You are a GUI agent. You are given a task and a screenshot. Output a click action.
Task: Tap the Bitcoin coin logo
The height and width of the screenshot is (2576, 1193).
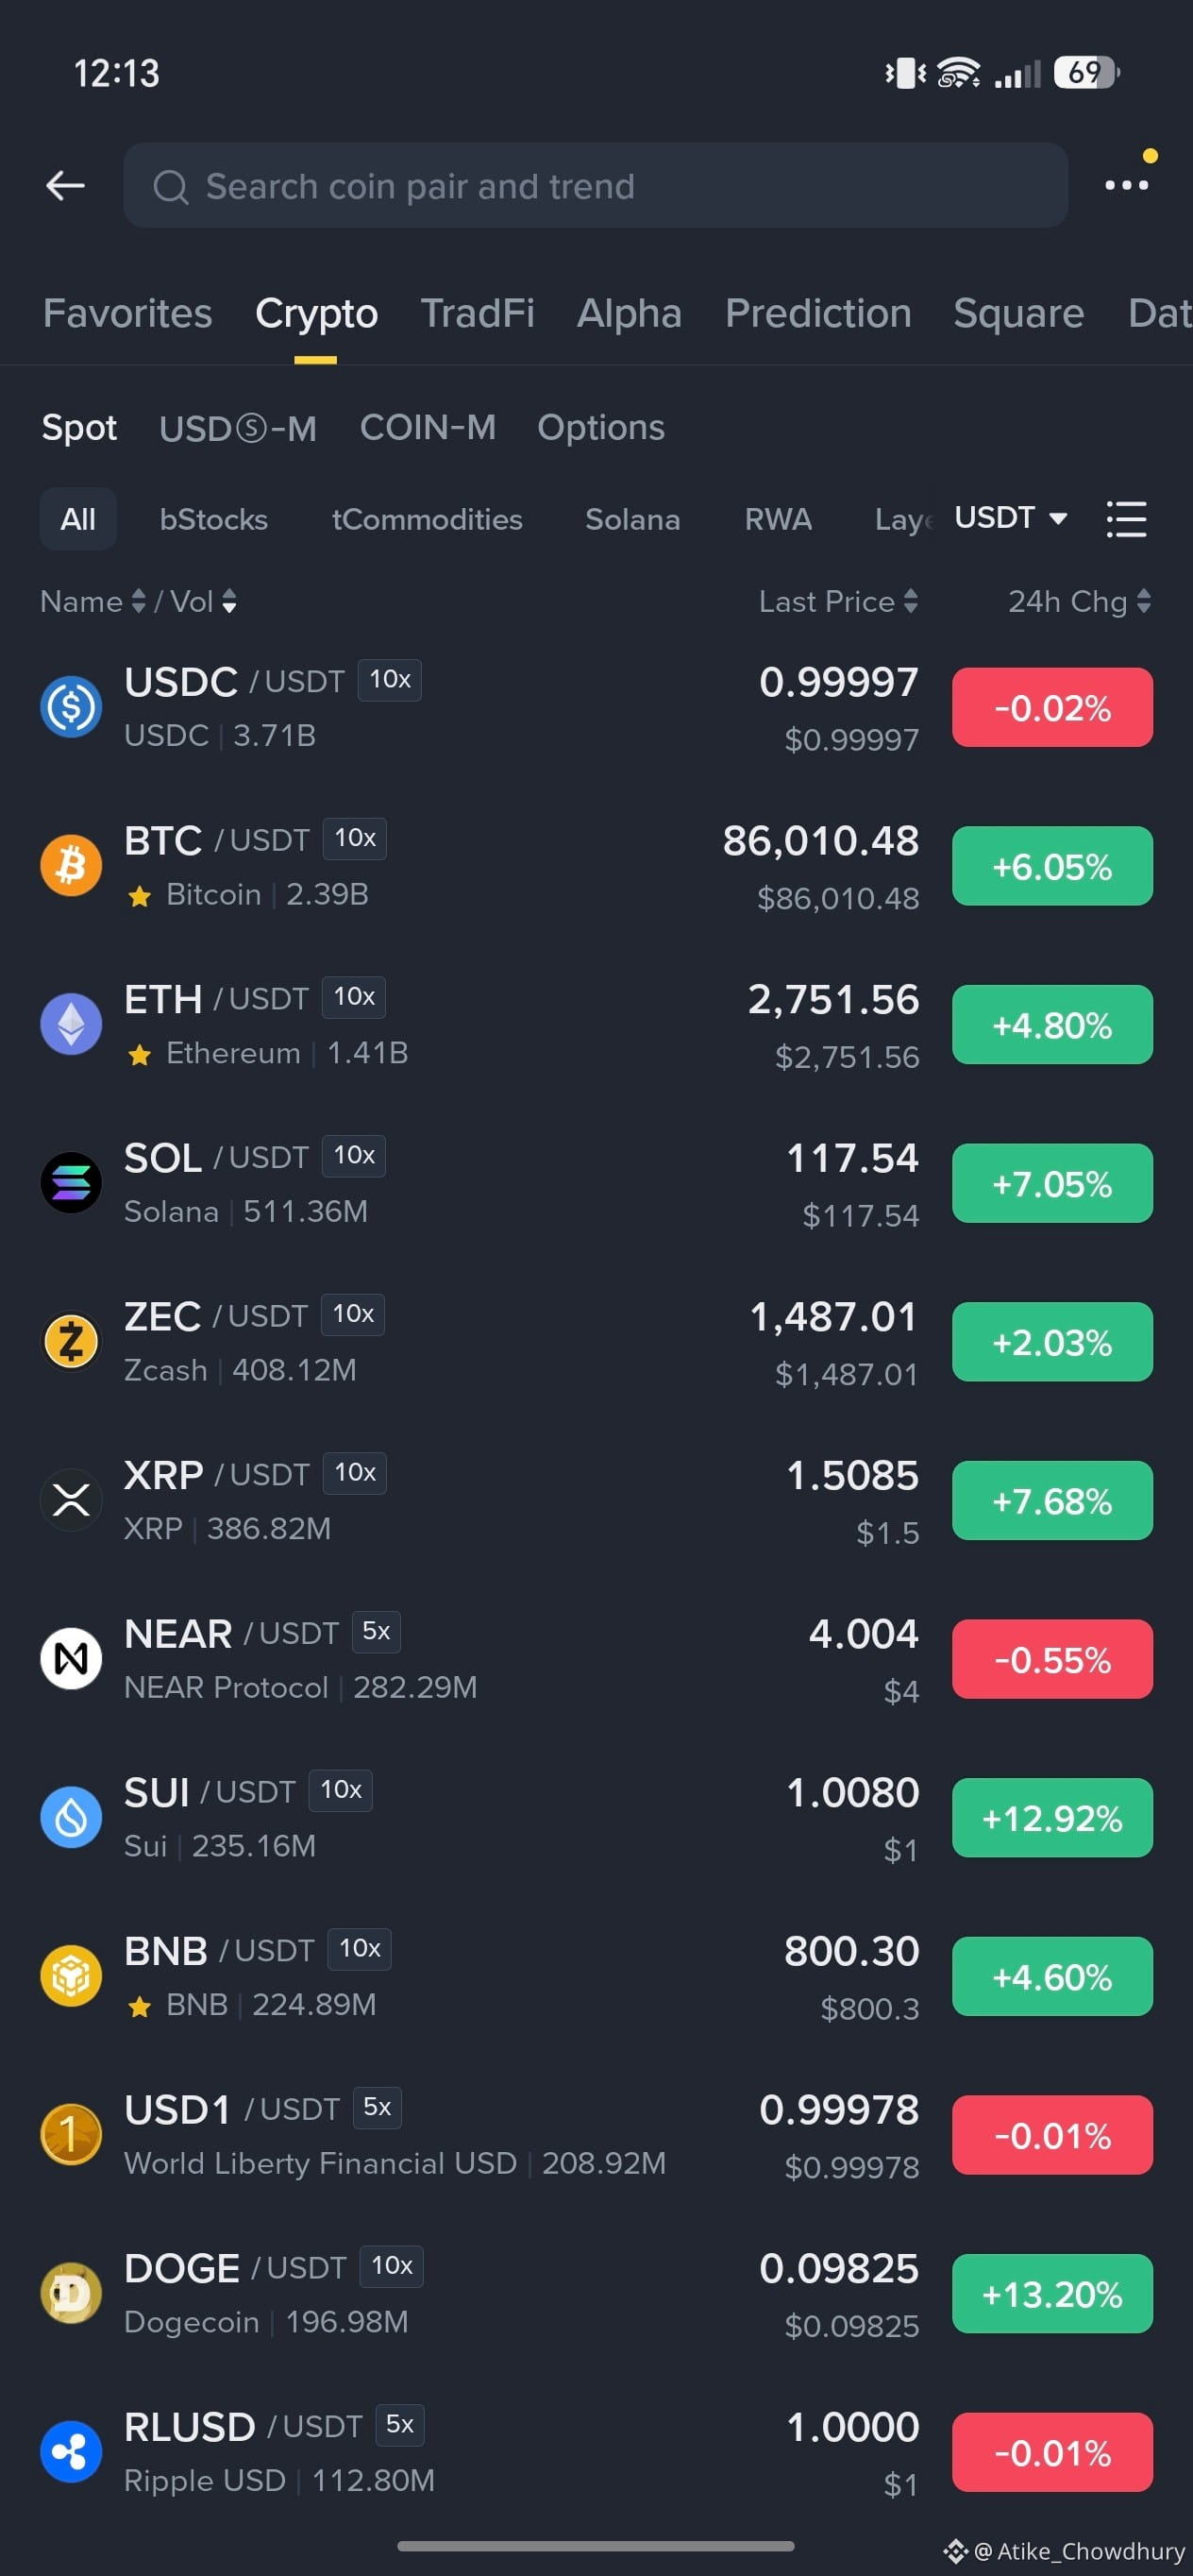[71, 865]
